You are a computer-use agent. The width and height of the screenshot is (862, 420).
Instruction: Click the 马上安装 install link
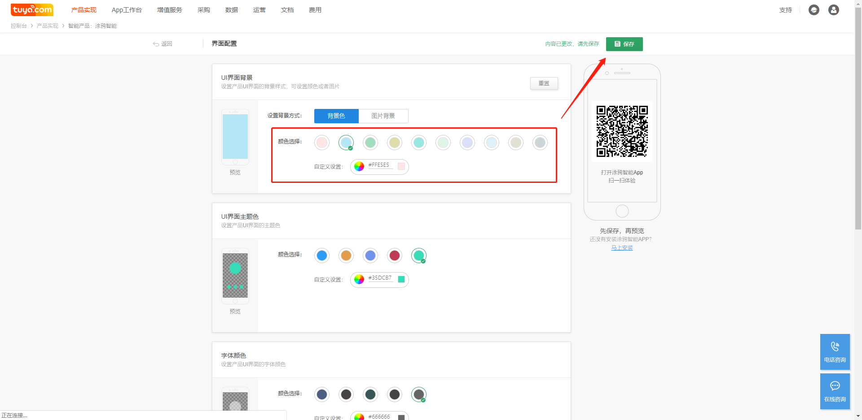pos(622,248)
